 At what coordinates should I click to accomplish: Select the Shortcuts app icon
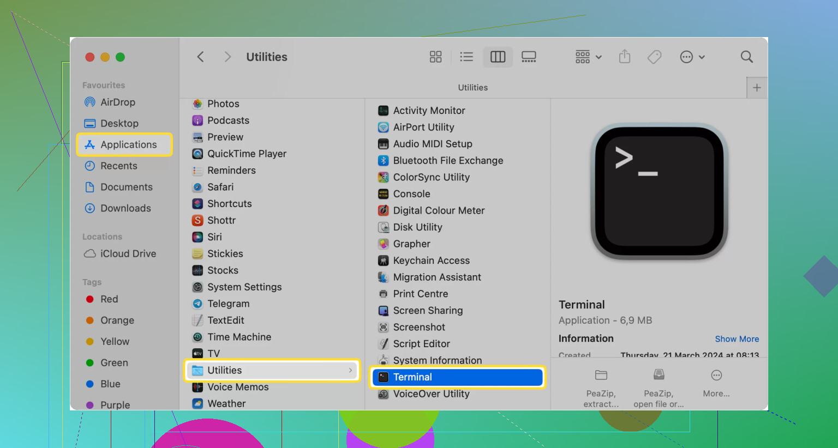click(197, 204)
